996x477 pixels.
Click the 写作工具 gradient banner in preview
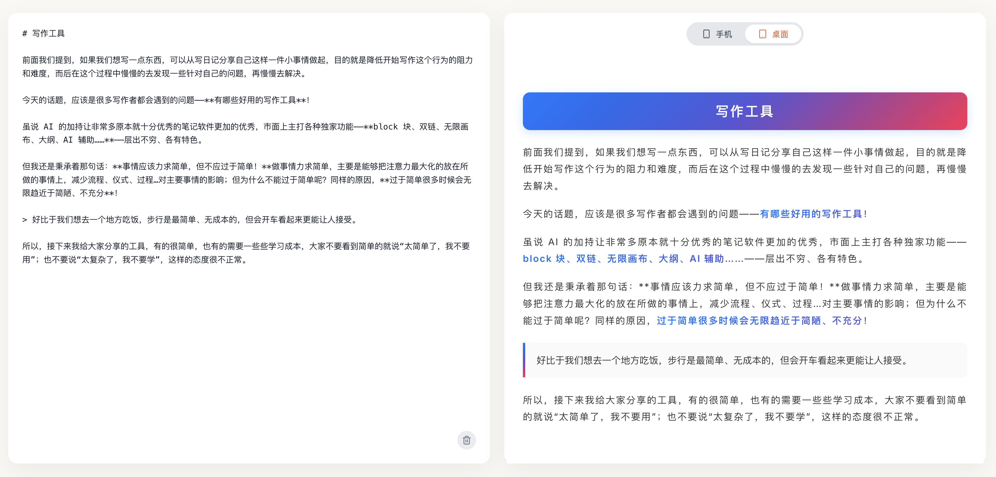[x=744, y=112]
